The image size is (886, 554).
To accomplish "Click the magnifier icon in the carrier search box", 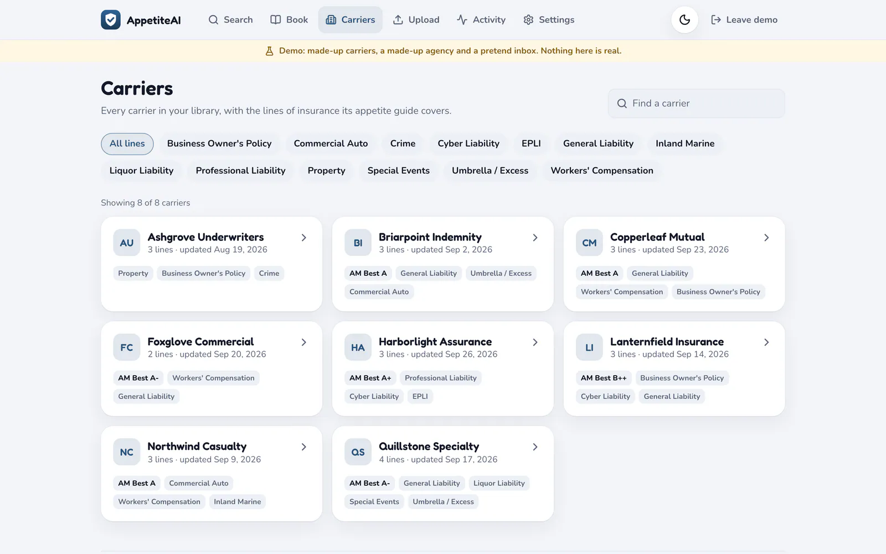I will coord(622,104).
